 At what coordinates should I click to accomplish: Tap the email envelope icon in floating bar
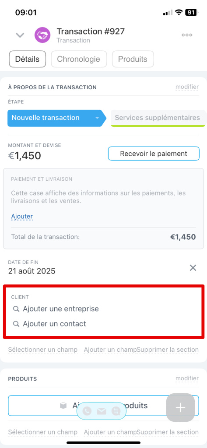[101, 411]
